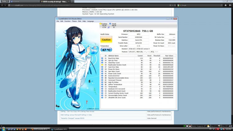The height and width of the screenshot is (131, 233).
Task: Click status icon of Seek Error Rate row
Action: point(102,67)
